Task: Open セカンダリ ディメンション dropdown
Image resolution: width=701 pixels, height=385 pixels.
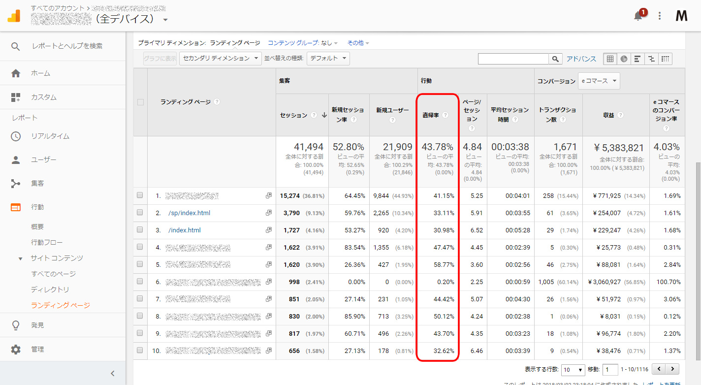Action: pyautogui.click(x=220, y=58)
